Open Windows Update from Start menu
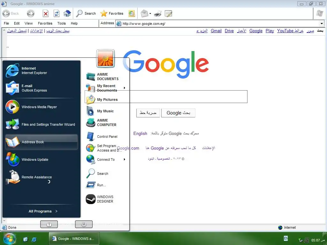 (x=42, y=160)
